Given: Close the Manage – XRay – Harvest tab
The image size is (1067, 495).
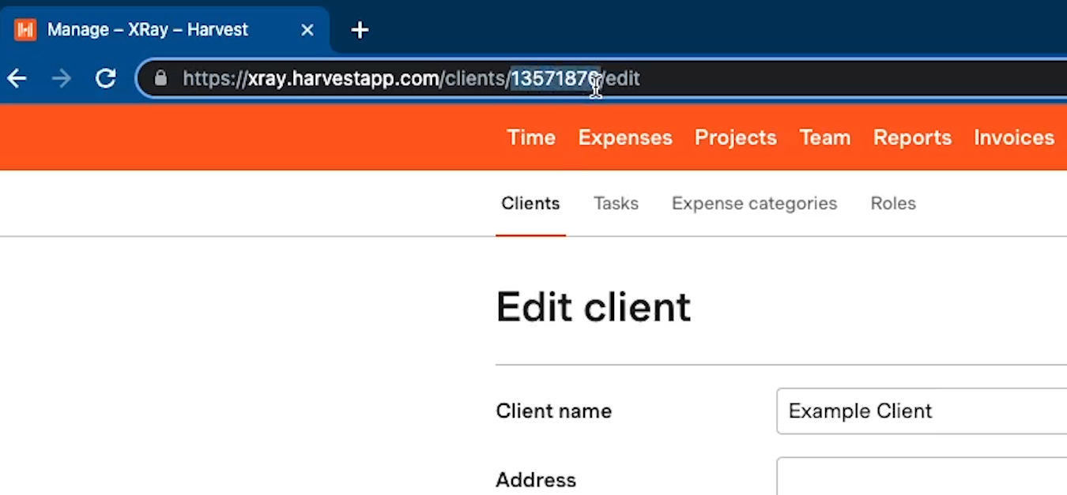Looking at the screenshot, I should (x=307, y=30).
